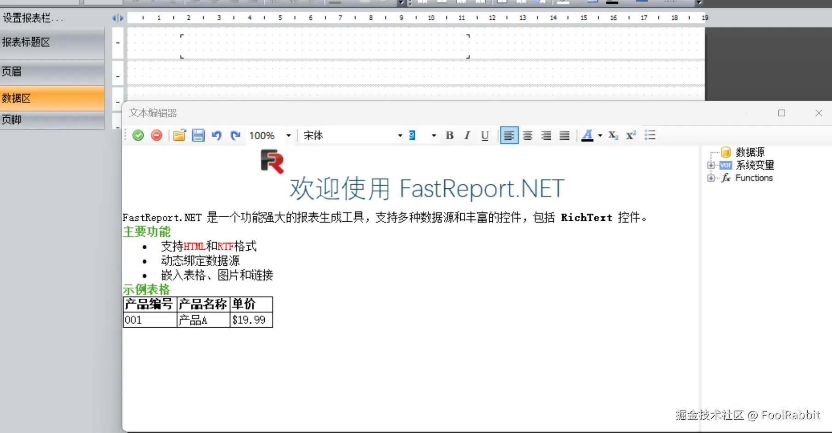Click the font size input field
The width and height of the screenshot is (832, 433).
[418, 136]
